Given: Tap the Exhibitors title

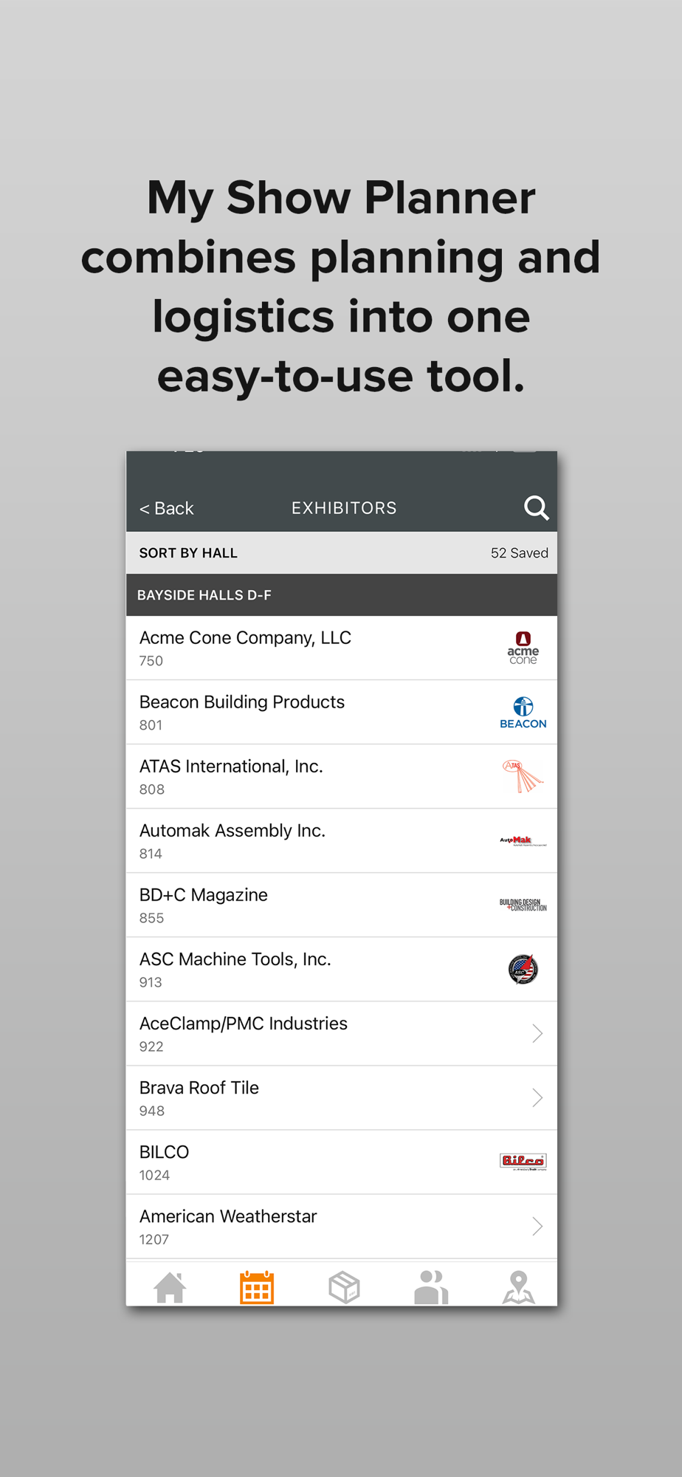Looking at the screenshot, I should point(344,508).
